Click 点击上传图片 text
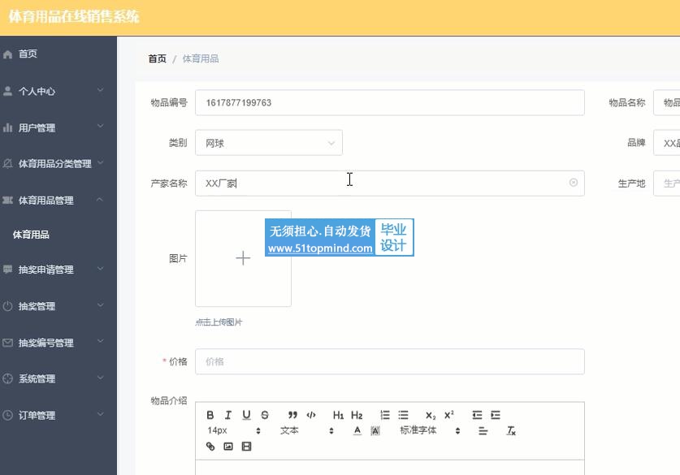680x475 pixels. 219,322
